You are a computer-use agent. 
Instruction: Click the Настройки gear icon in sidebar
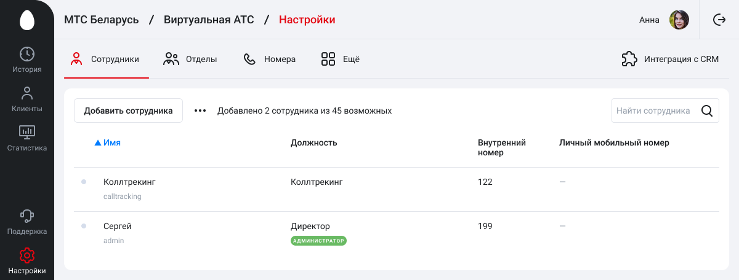tap(27, 255)
